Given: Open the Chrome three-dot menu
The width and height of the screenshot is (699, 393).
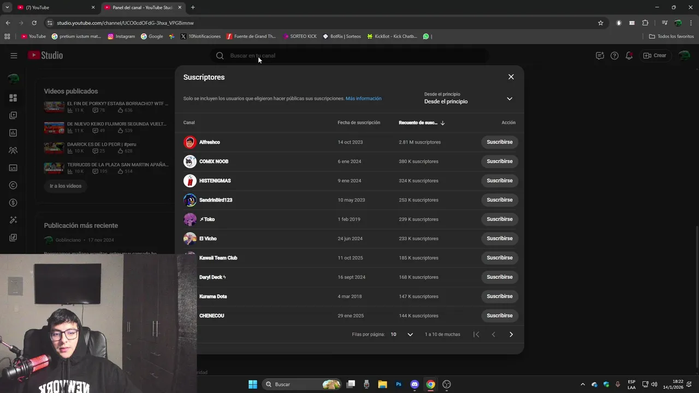Looking at the screenshot, I should coord(690,23).
